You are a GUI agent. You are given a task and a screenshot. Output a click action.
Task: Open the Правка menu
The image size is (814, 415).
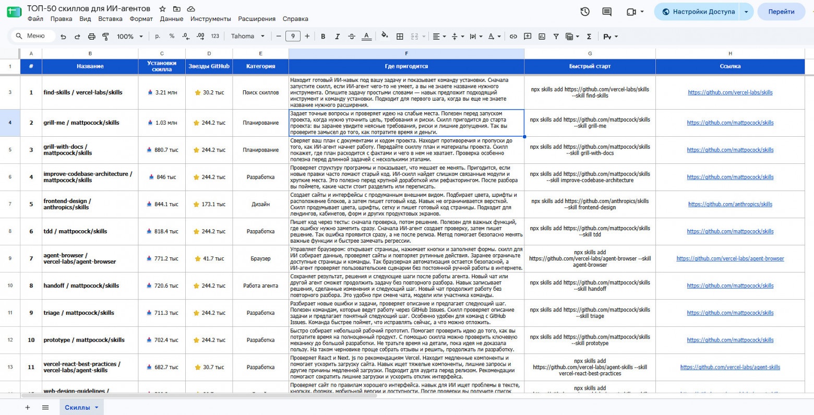[61, 19]
